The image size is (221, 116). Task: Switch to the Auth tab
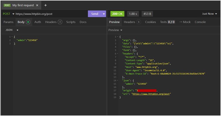[38, 22]
